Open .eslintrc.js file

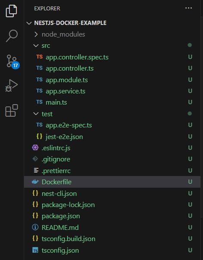(112, 148)
